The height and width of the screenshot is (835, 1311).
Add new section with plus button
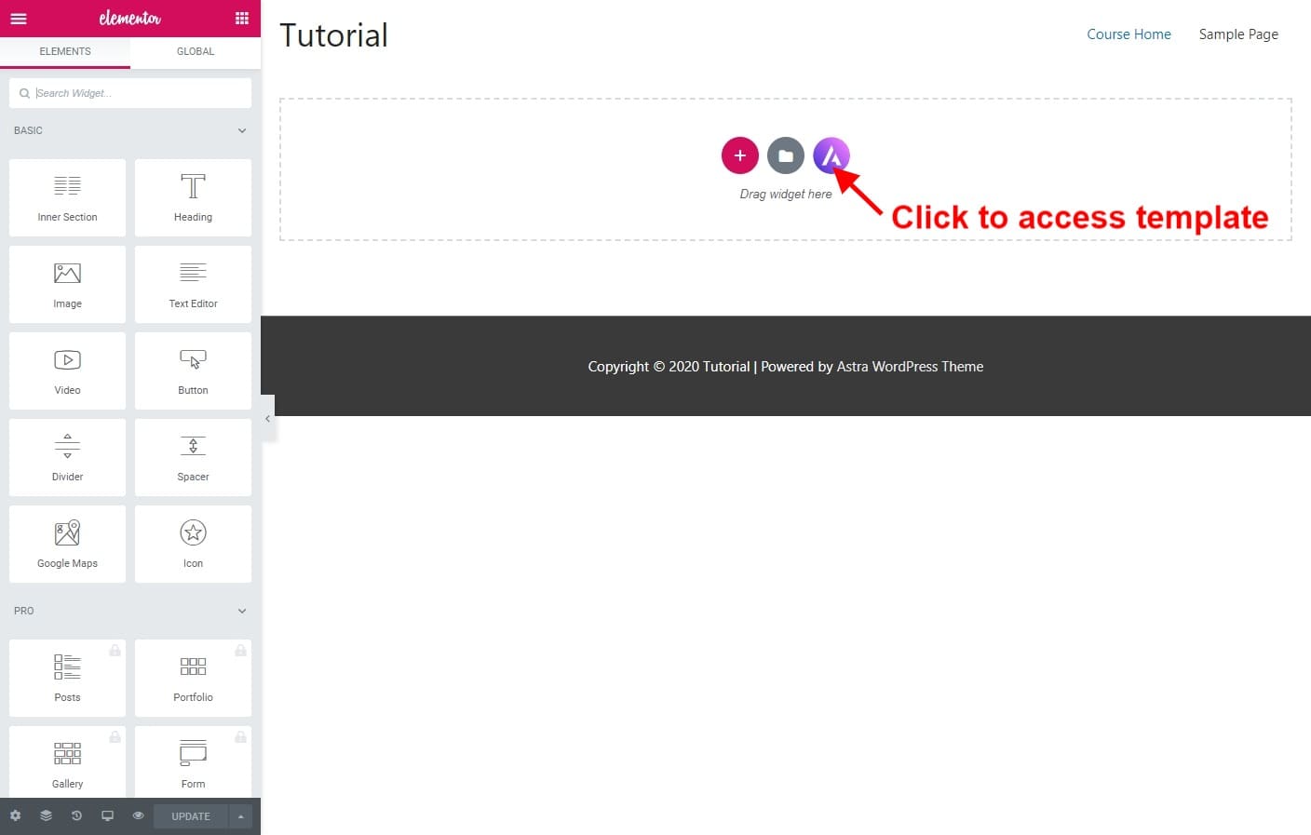click(x=740, y=155)
